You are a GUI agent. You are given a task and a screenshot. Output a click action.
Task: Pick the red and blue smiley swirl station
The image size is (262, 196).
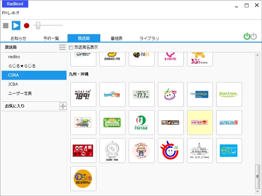coord(171,151)
